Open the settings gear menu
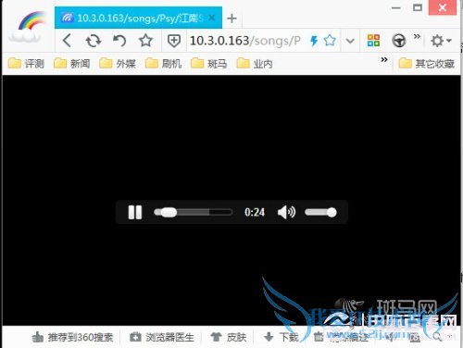This screenshot has height=348, width=463. point(441,41)
